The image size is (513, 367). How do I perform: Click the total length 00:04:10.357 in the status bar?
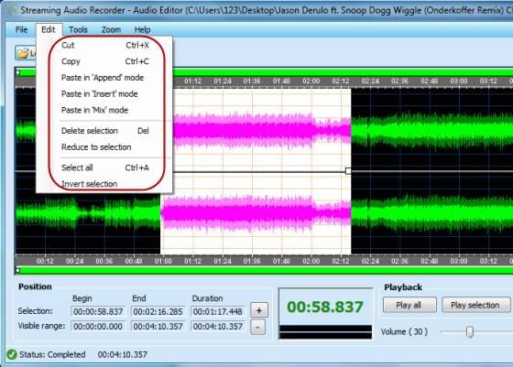click(x=123, y=354)
